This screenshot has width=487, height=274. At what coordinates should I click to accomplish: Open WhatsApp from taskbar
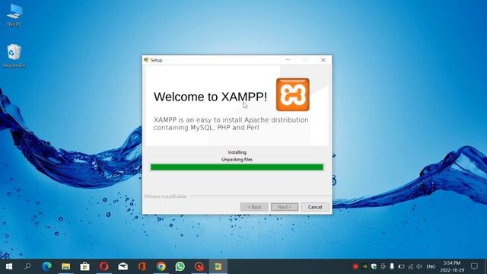coord(180,266)
